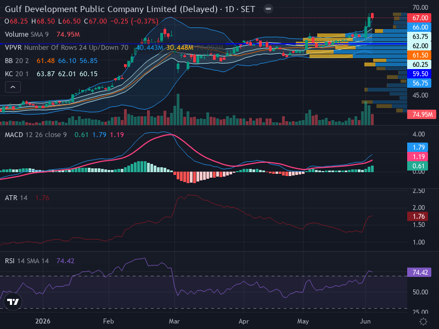Select the Volume SMA 9 indicator legend
439x329 pixels.
point(26,35)
